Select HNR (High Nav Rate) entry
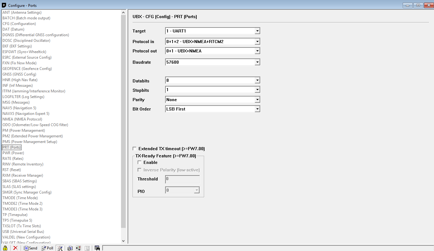Image resolution: width=434 pixels, height=251 pixels. 20,80
